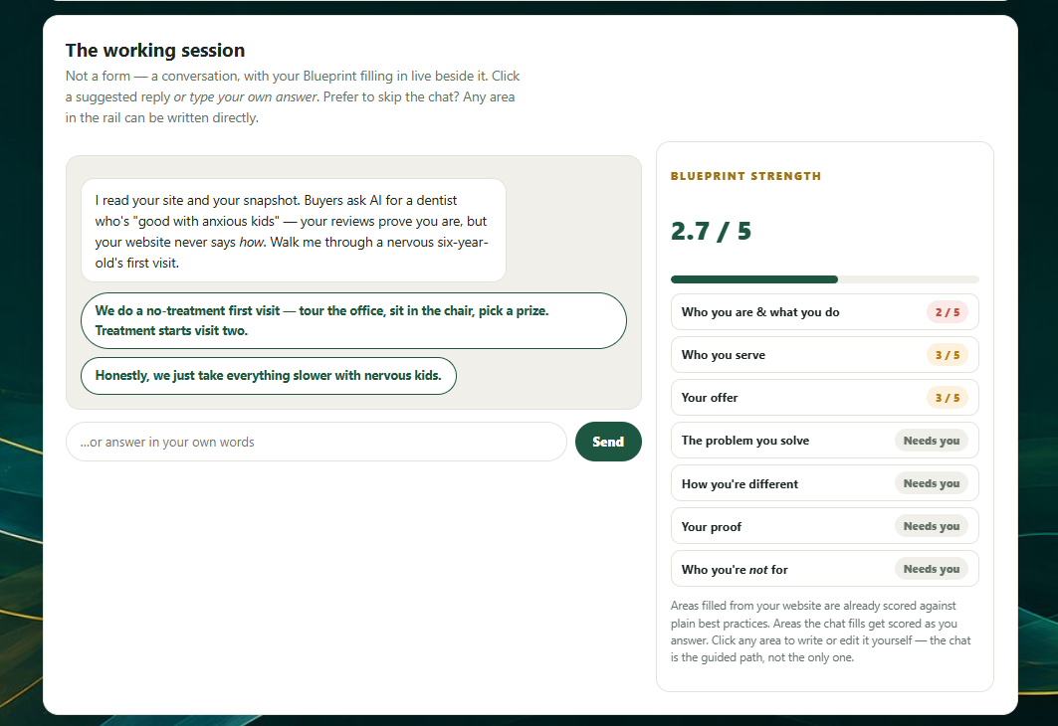
Task: Select the 'How you're different' area
Action: tap(824, 483)
